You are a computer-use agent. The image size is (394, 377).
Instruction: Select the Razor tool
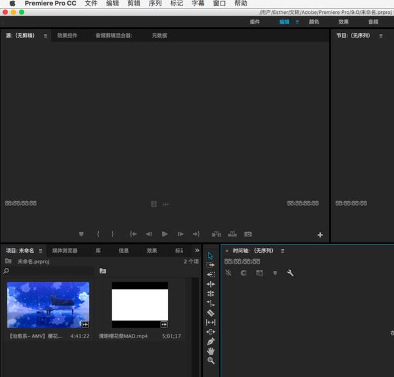(x=210, y=313)
